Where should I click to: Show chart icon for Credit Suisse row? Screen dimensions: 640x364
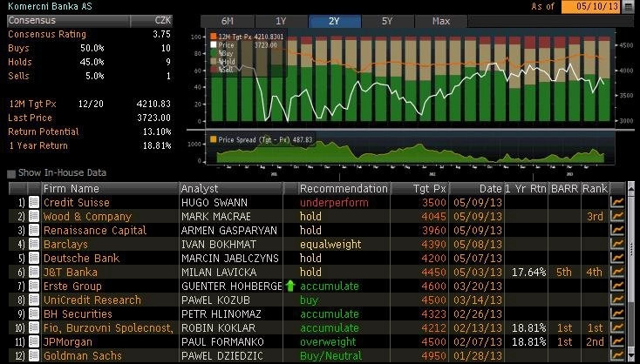coord(617,202)
